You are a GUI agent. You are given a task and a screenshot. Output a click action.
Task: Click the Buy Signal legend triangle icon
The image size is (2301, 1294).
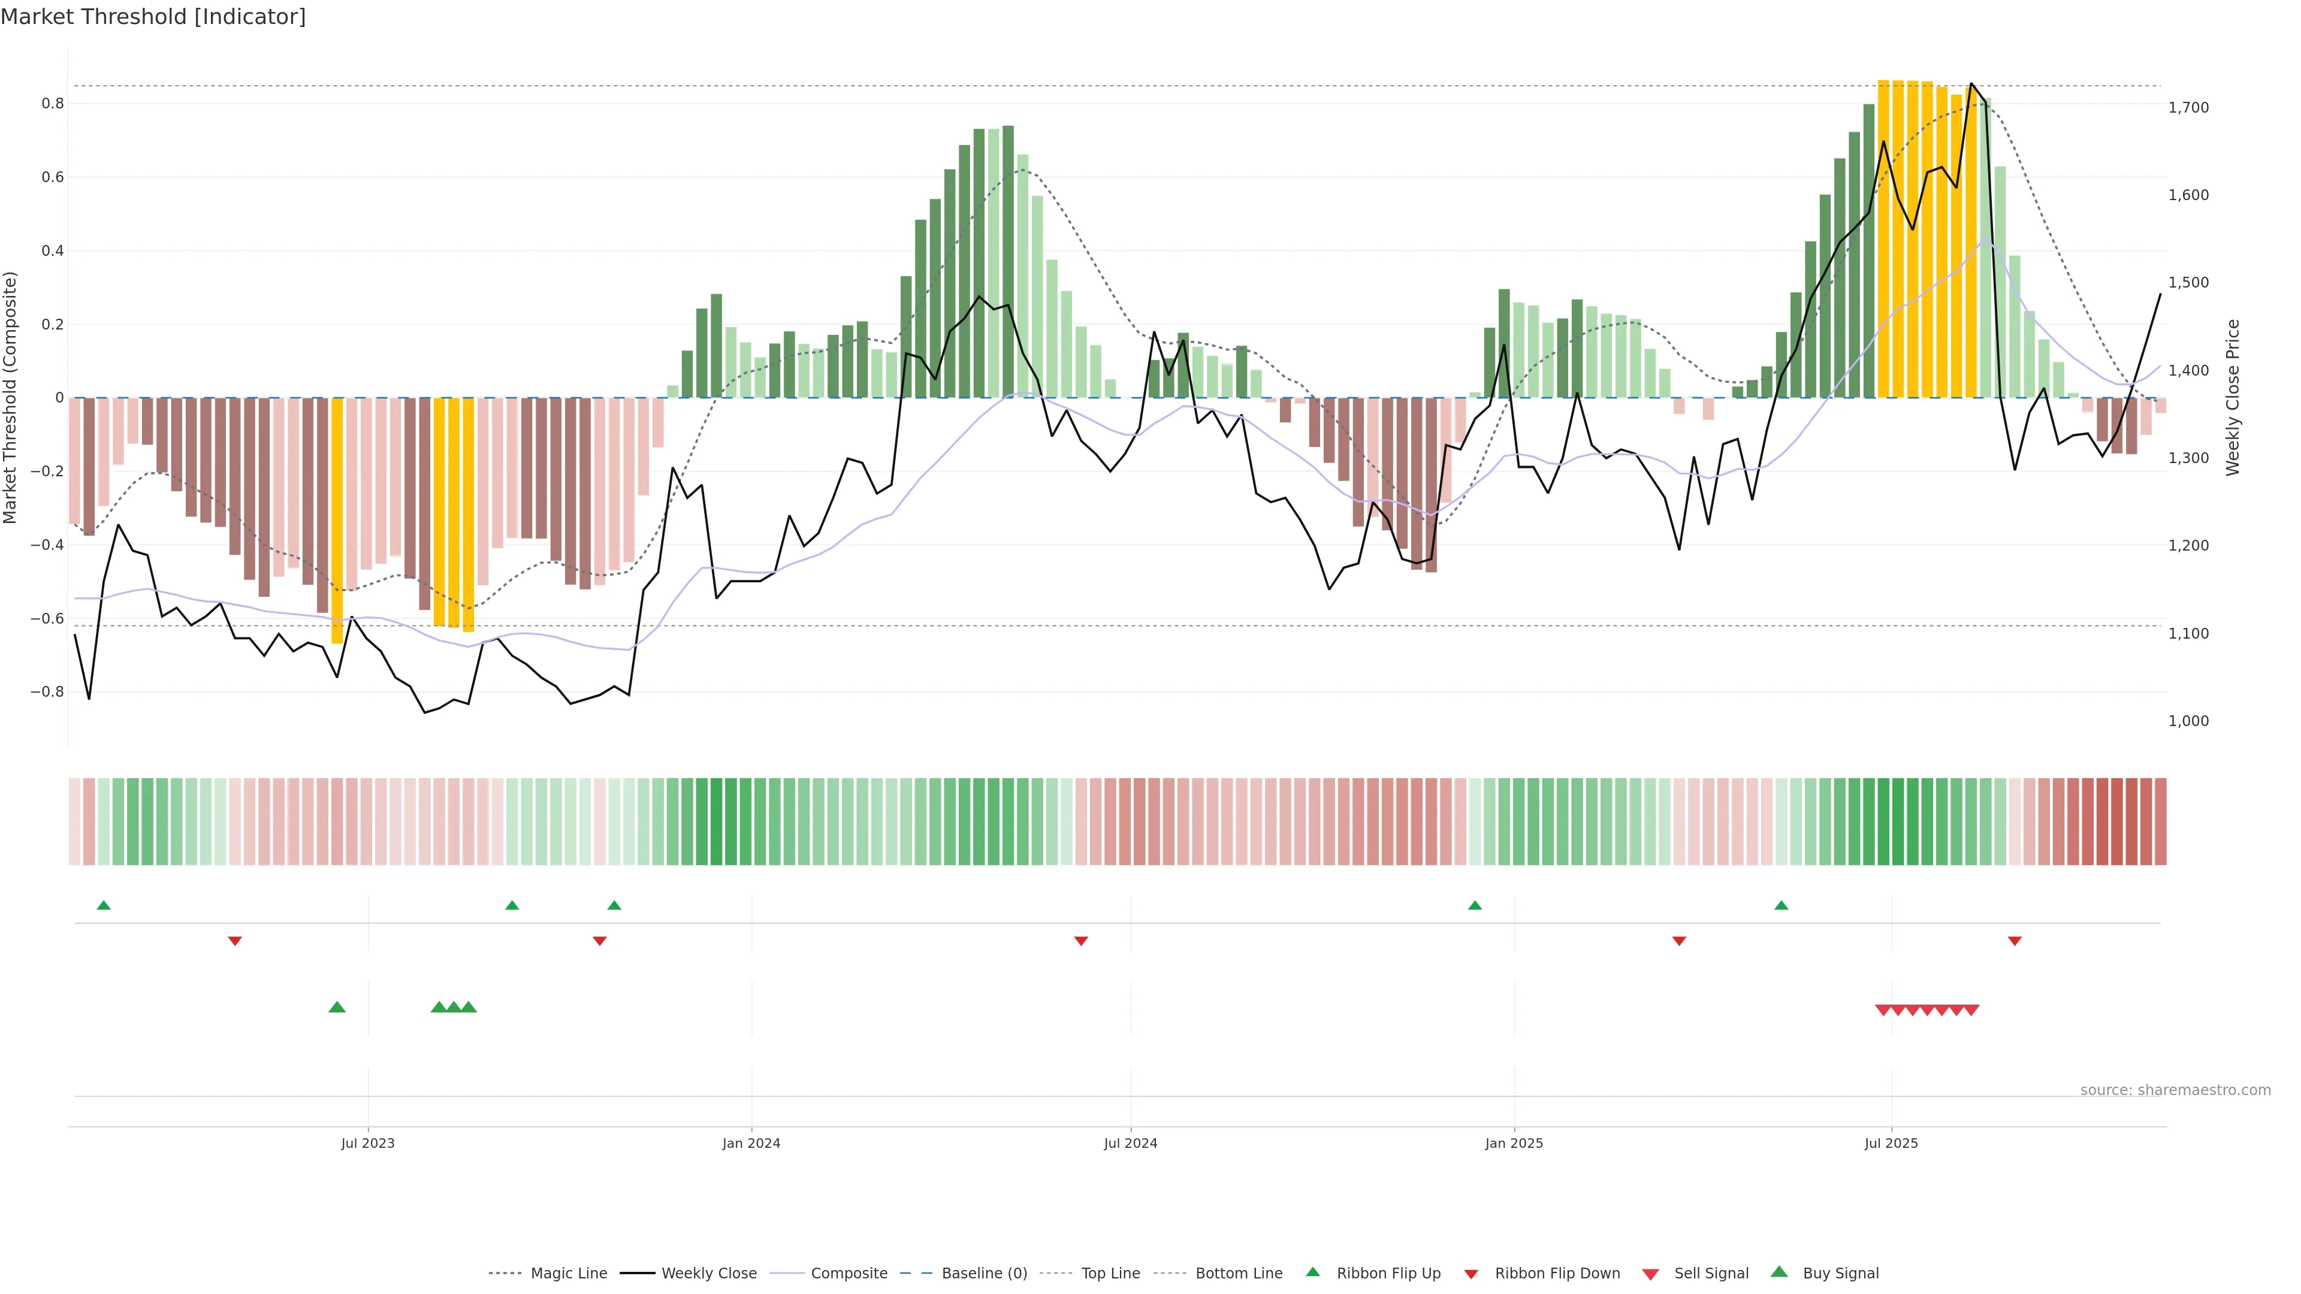tap(1779, 1272)
